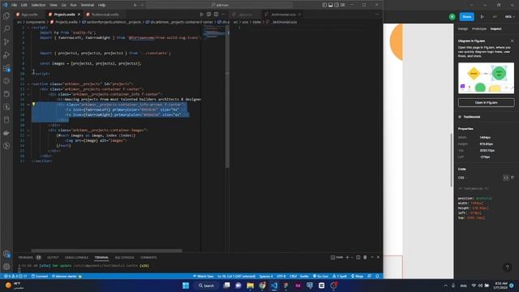Click Watch Sass in status bar
The width and height of the screenshot is (519, 292).
point(204,276)
